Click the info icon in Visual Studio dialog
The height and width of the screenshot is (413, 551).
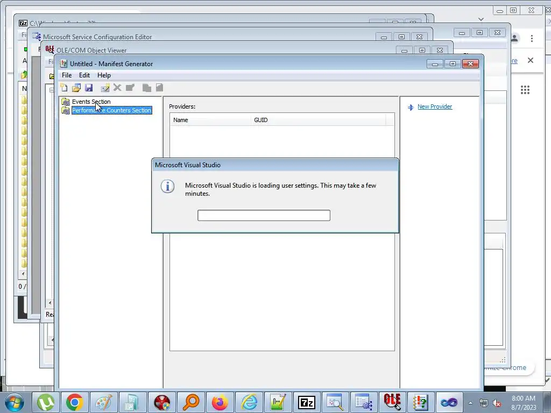coord(168,186)
